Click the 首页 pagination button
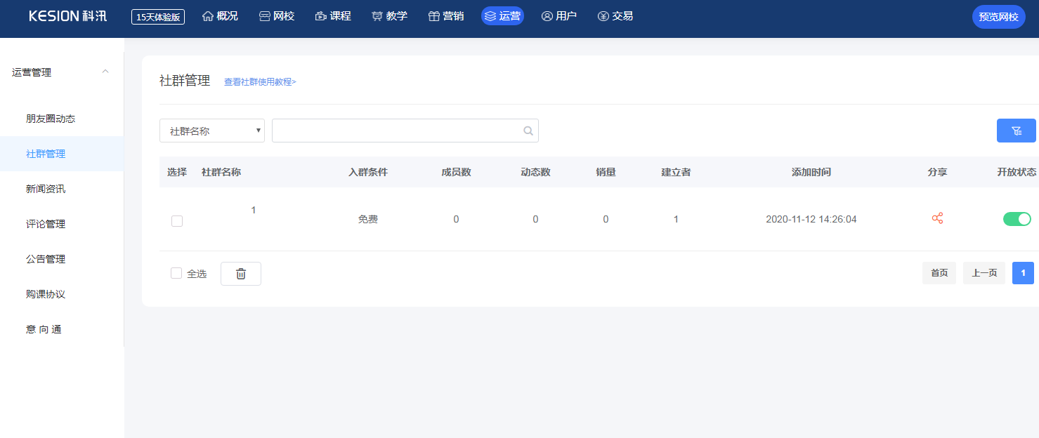This screenshot has height=438, width=1039. tap(939, 273)
